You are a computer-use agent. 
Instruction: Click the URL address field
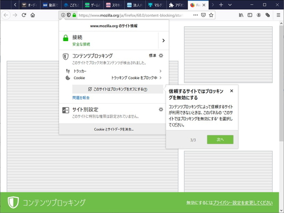click(131, 15)
